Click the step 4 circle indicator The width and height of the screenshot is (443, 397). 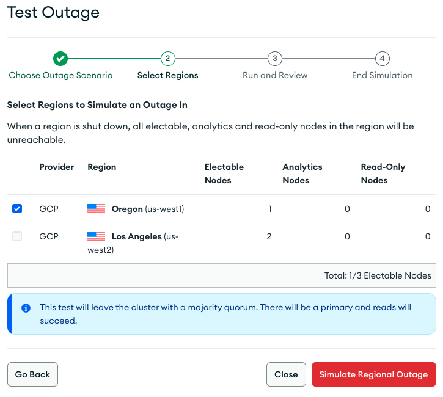(x=382, y=59)
